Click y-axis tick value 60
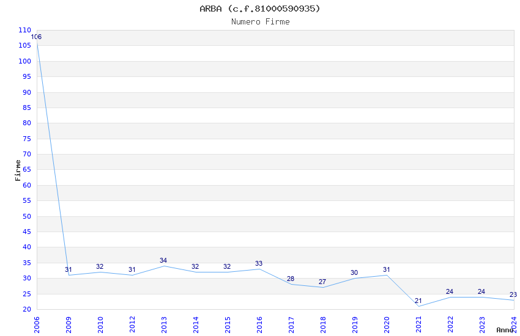This screenshot has height=336, width=520. coord(27,185)
